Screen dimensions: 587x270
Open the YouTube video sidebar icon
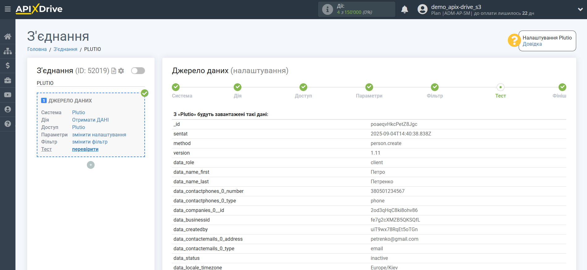[x=8, y=95]
